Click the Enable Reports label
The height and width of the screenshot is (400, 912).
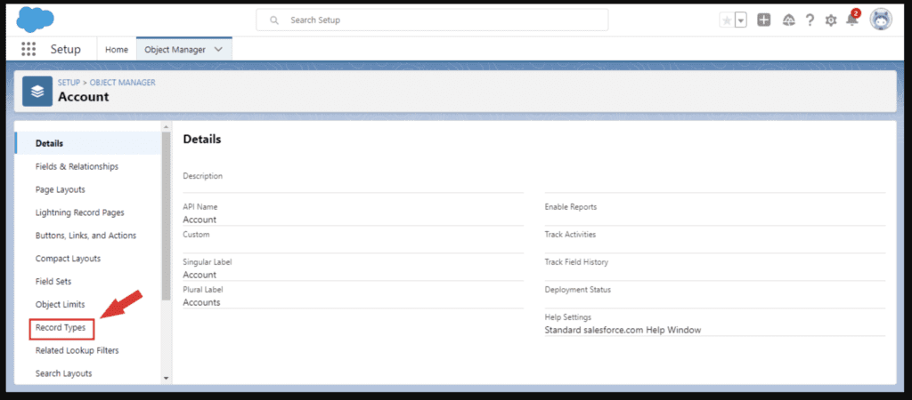[x=571, y=207]
